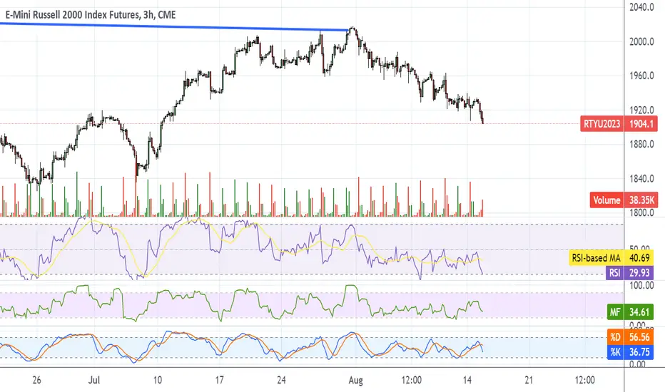Viewport: 665px width, 392px height.
Task: Click the 26 date on time axis
Action: pyautogui.click(x=36, y=380)
